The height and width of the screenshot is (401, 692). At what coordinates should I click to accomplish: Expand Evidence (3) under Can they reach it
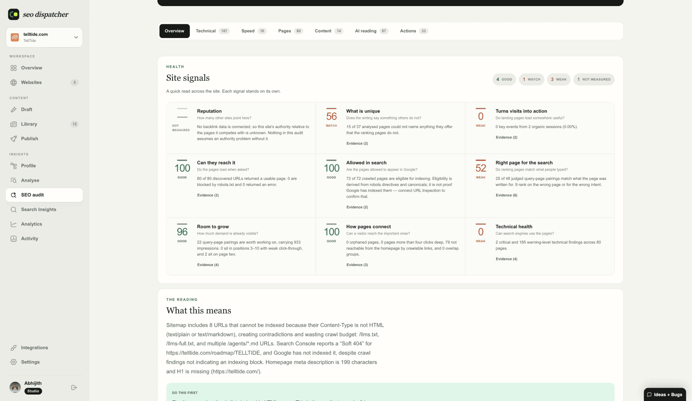tap(208, 196)
